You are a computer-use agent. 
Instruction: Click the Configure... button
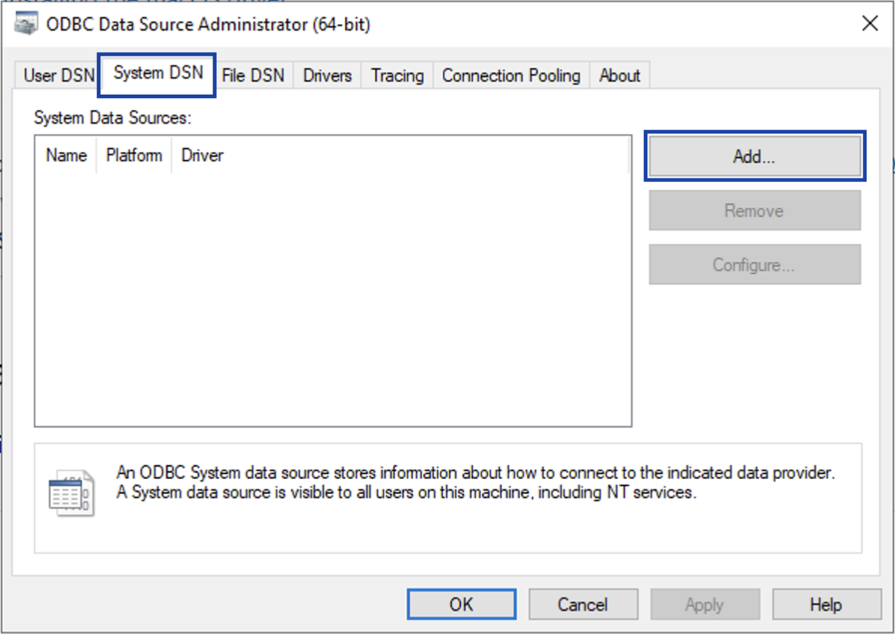pyautogui.click(x=755, y=264)
